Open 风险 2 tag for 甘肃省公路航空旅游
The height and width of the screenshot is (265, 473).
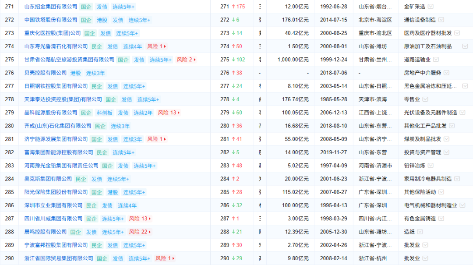coord(186,60)
